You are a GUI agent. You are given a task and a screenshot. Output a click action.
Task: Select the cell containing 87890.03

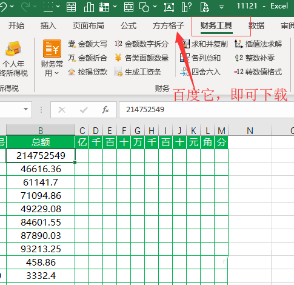pos(41,236)
